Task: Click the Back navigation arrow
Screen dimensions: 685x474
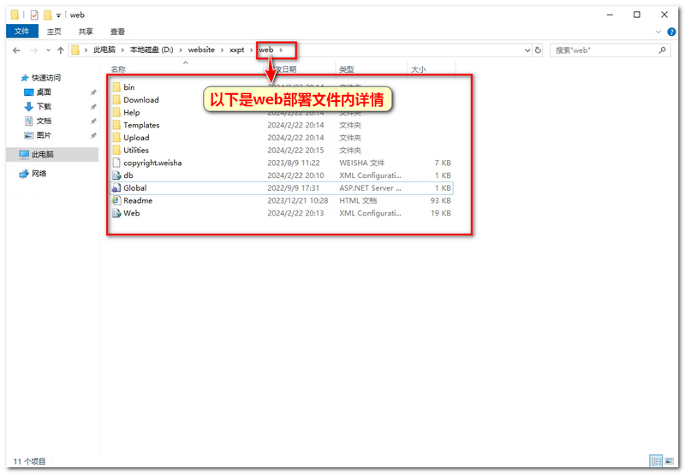Action: tap(16, 50)
